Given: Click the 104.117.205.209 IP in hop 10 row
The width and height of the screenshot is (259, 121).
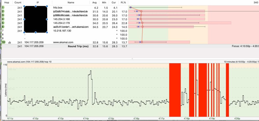Looking at the screenshot, I should tap(34, 42).
